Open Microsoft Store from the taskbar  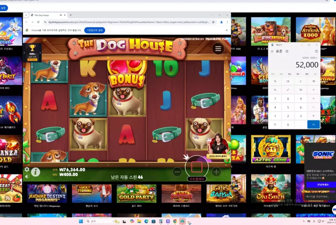click(153, 221)
